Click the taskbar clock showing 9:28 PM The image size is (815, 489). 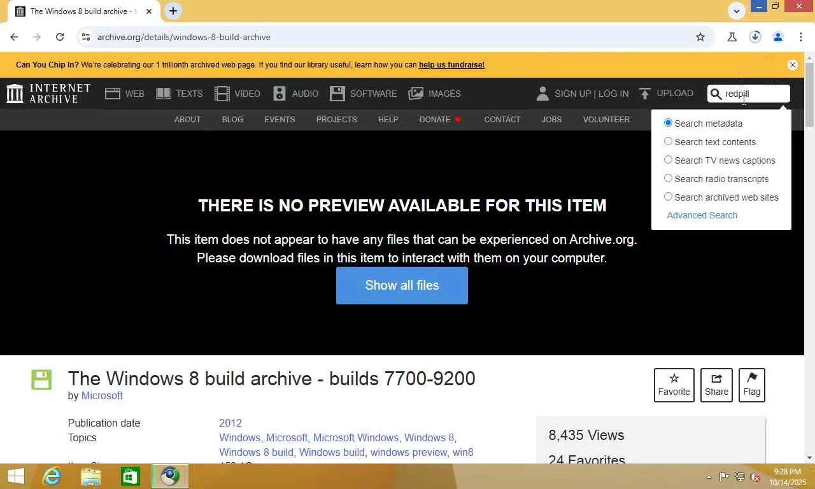[x=788, y=477]
